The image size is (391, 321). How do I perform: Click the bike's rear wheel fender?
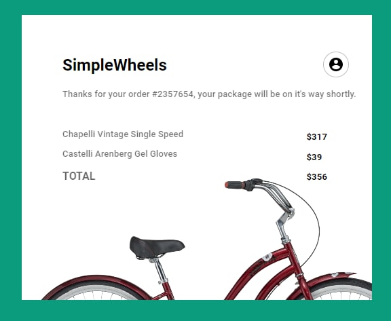pos(95,284)
